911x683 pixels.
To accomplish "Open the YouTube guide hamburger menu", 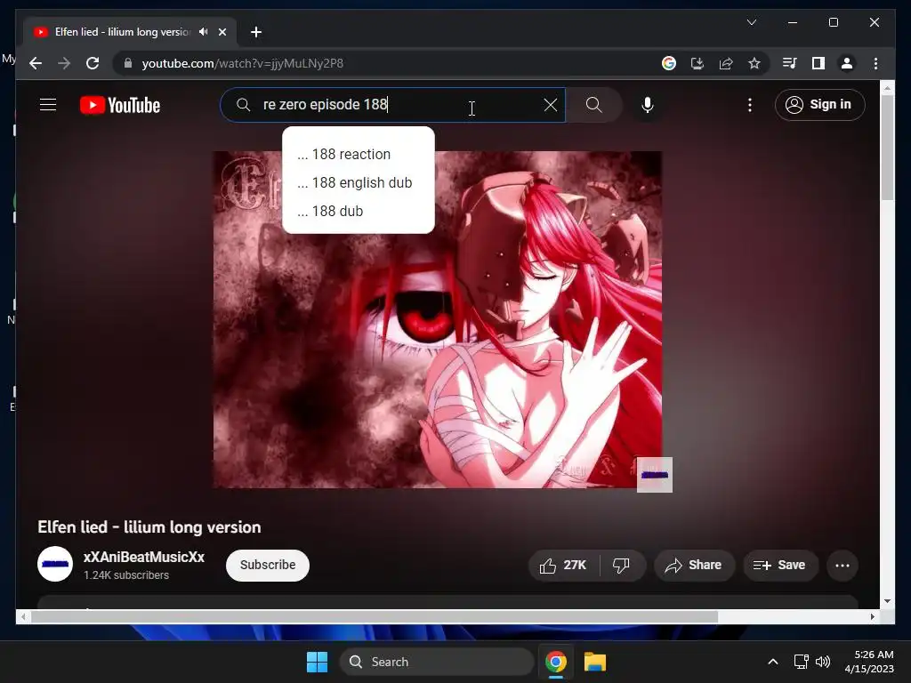I will point(48,105).
